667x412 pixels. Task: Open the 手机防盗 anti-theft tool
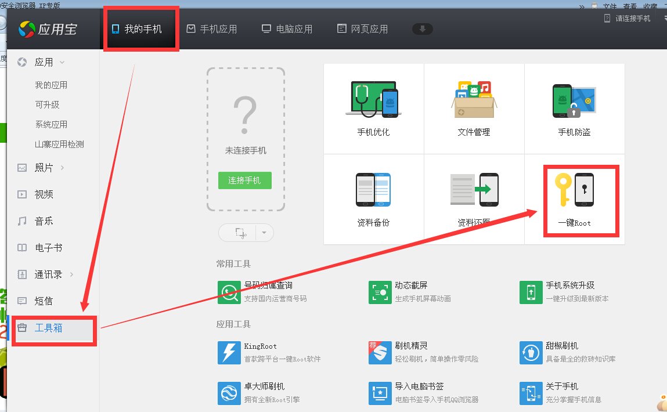[574, 108]
